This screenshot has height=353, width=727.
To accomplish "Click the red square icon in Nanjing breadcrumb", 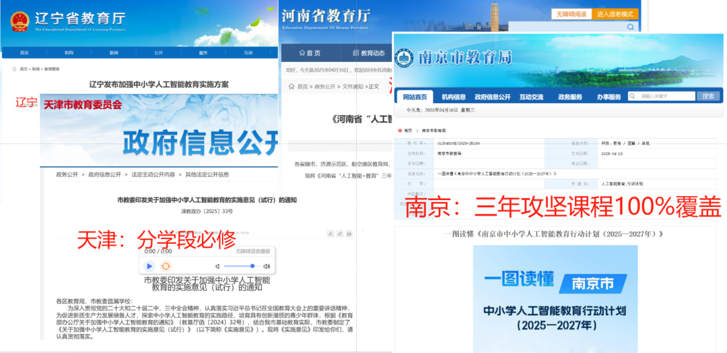I will [x=399, y=131].
